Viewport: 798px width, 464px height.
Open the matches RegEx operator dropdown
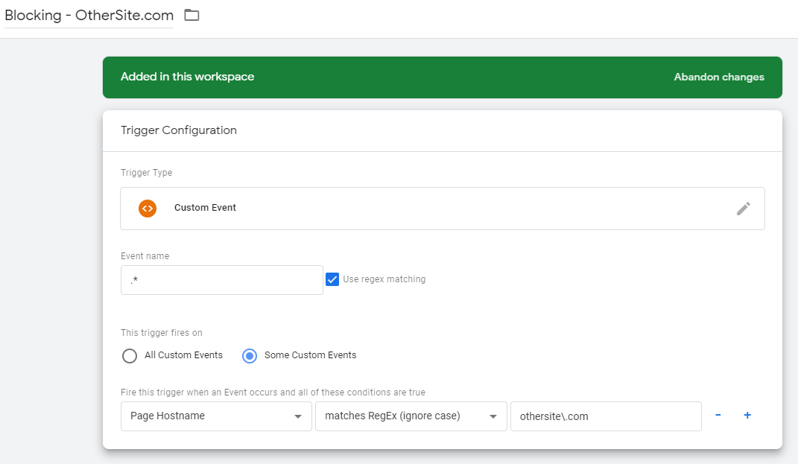[x=411, y=416]
